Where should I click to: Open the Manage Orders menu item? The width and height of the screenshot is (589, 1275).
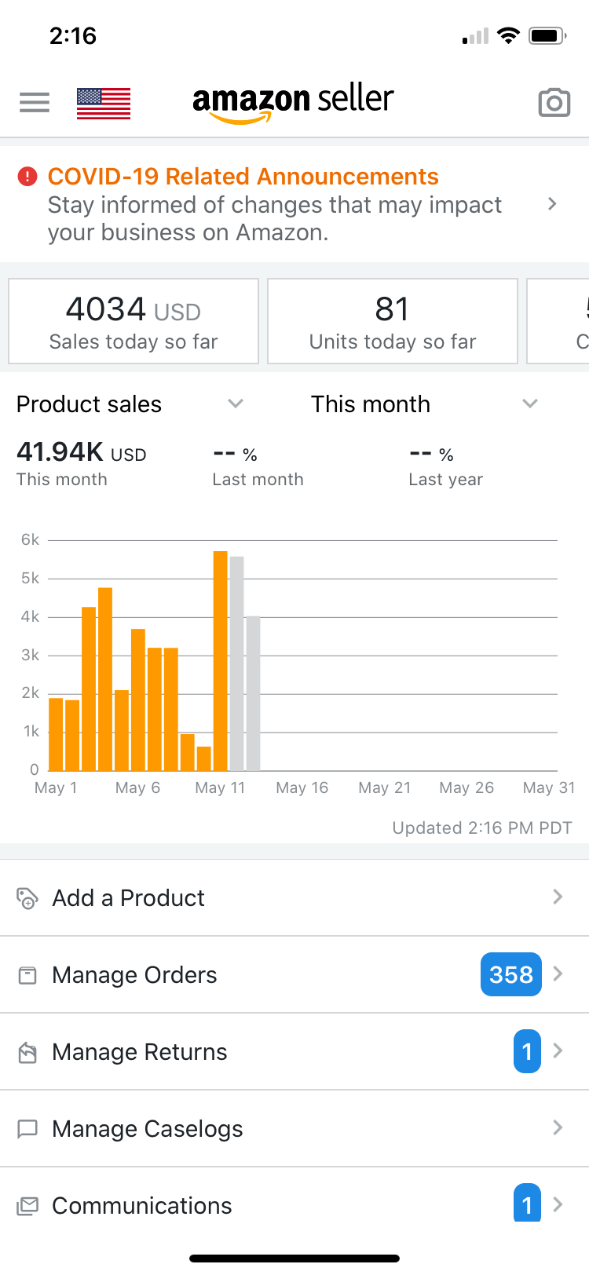pyautogui.click(x=134, y=975)
